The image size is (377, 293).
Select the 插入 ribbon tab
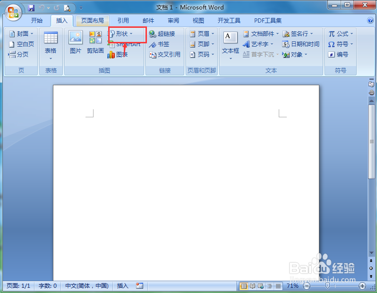point(62,21)
